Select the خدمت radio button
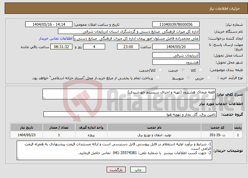 point(183,70)
